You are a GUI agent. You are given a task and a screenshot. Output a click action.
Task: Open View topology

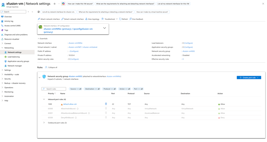coord(92,19)
